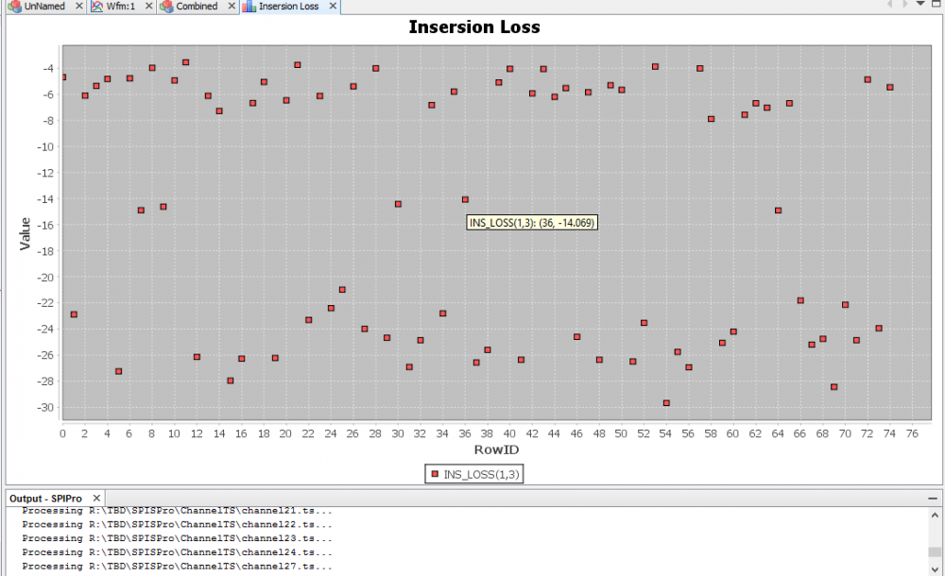Click the cube icon on the UnNamed tab

[x=14, y=7]
